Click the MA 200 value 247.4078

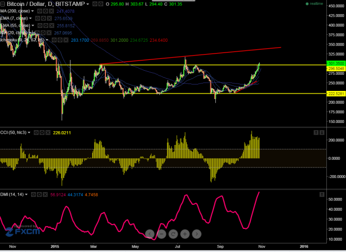66,11
